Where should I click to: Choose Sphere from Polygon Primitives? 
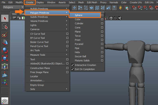[x=79, y=15]
